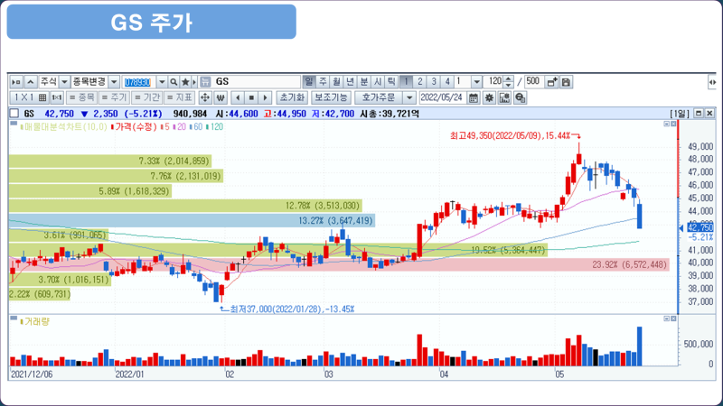Close the GS chart pane
The height and width of the screenshot is (406, 723).
pos(709,114)
